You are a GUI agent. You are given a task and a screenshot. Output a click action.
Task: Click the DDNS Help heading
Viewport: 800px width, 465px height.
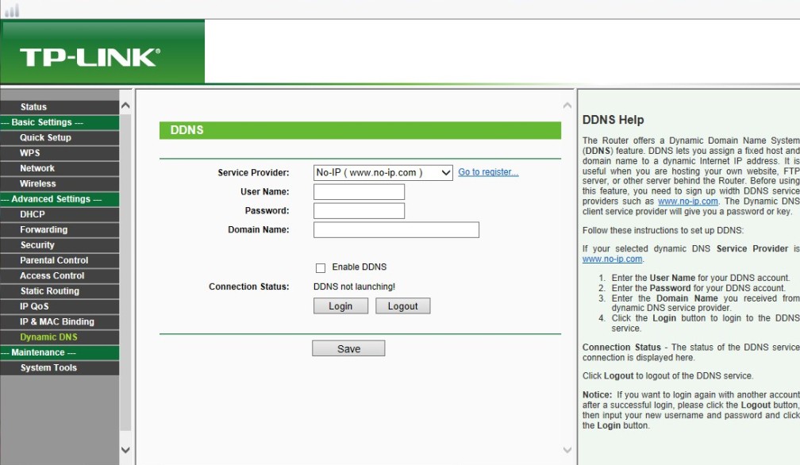[x=613, y=120]
